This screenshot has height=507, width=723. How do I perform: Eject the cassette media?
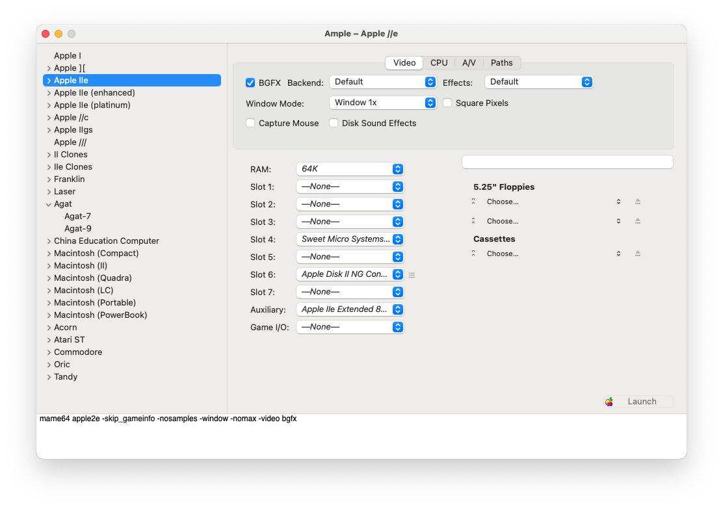pos(638,253)
